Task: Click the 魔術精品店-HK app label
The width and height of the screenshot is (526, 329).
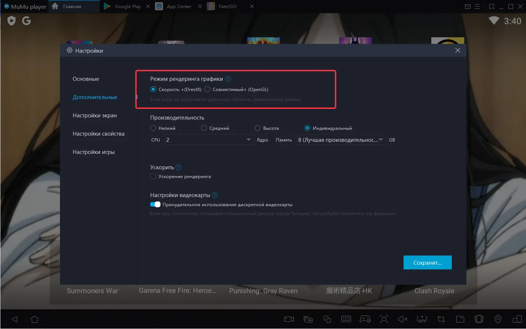Action: 349,291
